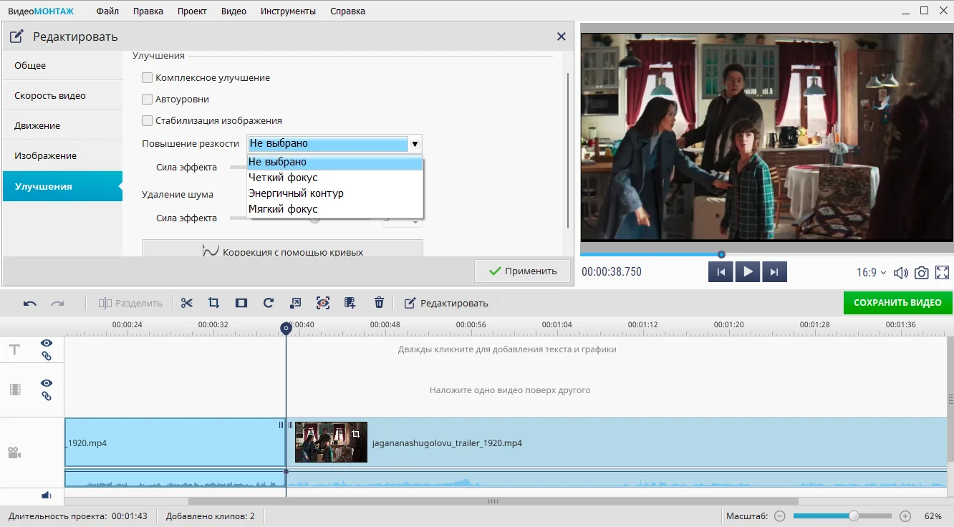The image size is (954, 527).
Task: Take a snapshot with the camera icon
Action: pos(922,273)
